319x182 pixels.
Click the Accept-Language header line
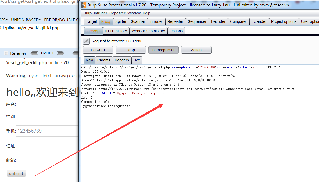click(x=130, y=85)
